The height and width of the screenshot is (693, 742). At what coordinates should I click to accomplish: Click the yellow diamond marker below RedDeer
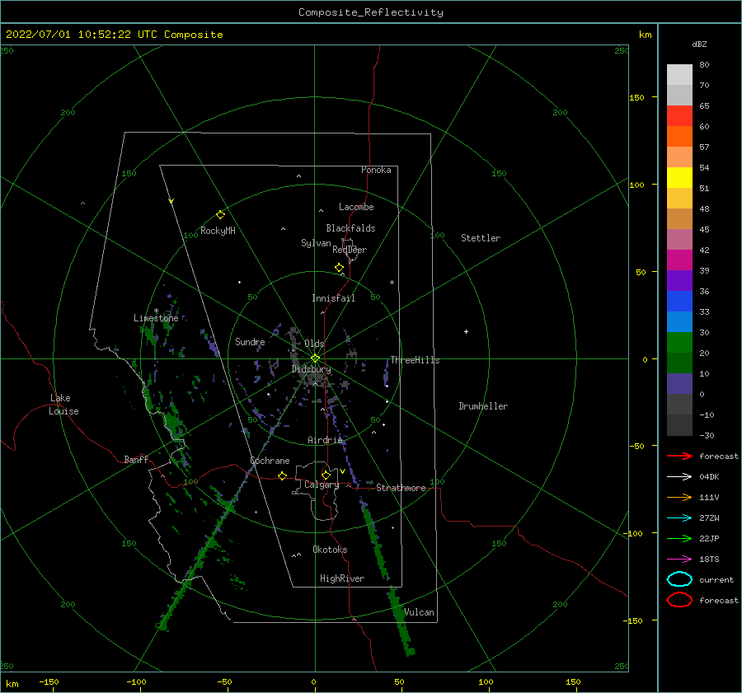(x=340, y=268)
